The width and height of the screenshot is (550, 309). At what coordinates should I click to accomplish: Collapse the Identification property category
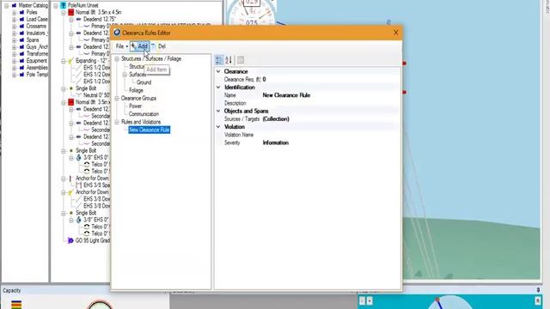[x=218, y=88]
